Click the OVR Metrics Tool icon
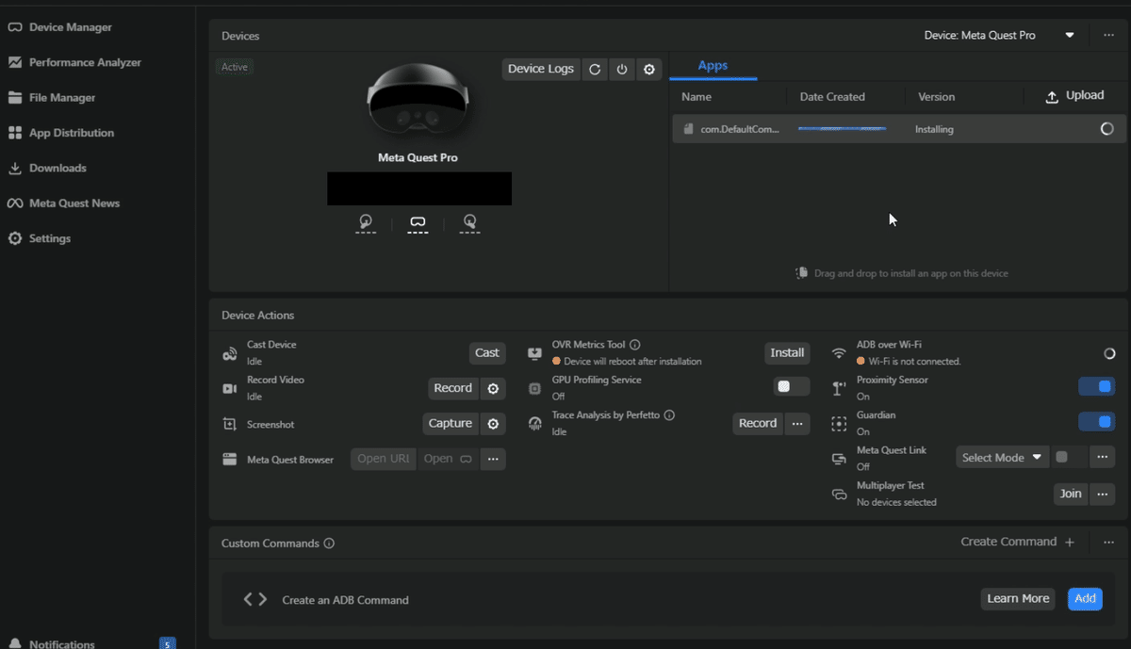 534,354
